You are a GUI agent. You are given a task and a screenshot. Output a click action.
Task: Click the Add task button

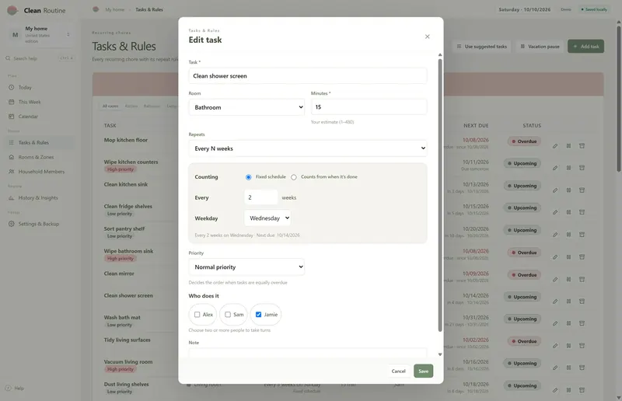(586, 47)
